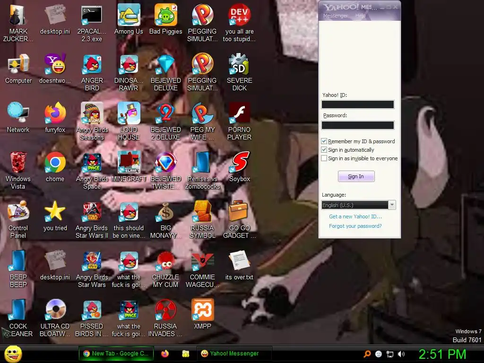
Task: Focus the Yahoo! ID input field
Action: [358, 104]
